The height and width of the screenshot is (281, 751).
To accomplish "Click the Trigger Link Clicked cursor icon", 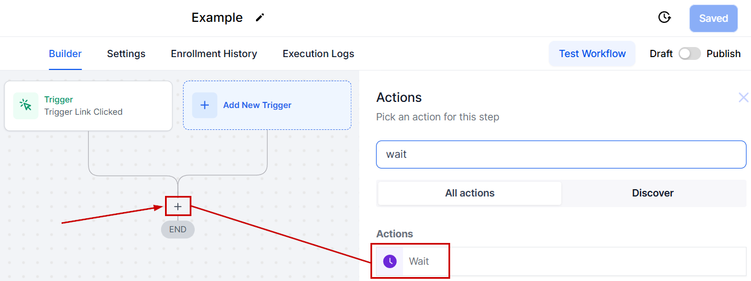I will coord(26,106).
